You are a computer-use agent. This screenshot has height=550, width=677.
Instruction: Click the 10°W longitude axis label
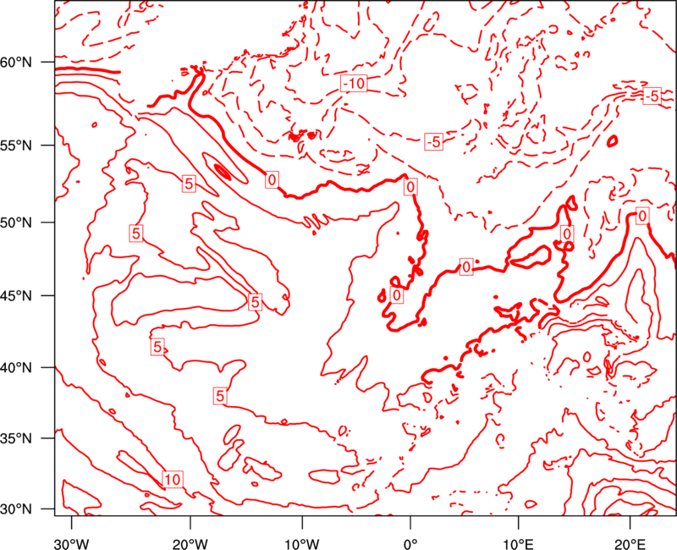pos(302,543)
